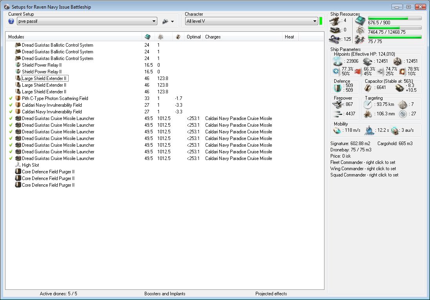Click the thermal resistance icon showing 66.3%
This screenshot has height=300, width=430.
358,71
